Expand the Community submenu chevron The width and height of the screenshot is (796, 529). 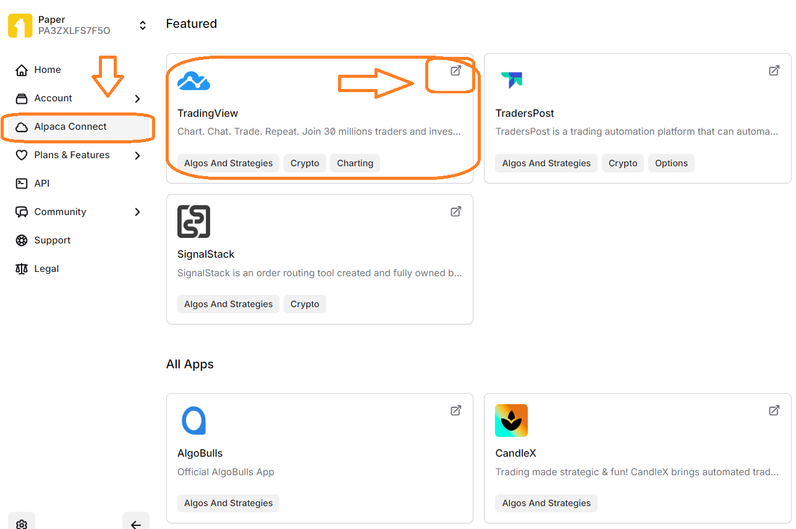137,212
